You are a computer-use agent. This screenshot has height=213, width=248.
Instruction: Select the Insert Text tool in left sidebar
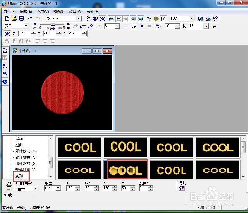tap(5, 51)
